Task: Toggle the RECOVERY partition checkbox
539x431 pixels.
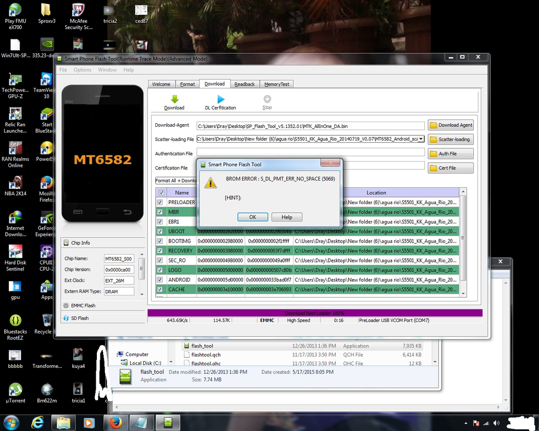Action: (159, 251)
